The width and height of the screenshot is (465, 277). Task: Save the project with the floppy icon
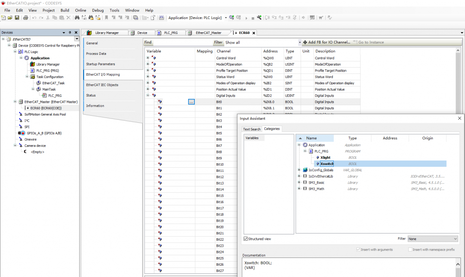(x=17, y=18)
